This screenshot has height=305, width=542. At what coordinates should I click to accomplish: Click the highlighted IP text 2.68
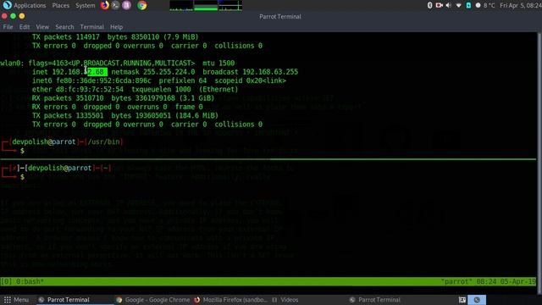[x=97, y=71]
